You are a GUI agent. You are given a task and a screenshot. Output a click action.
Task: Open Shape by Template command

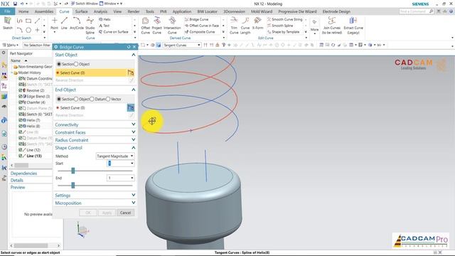tap(283, 32)
